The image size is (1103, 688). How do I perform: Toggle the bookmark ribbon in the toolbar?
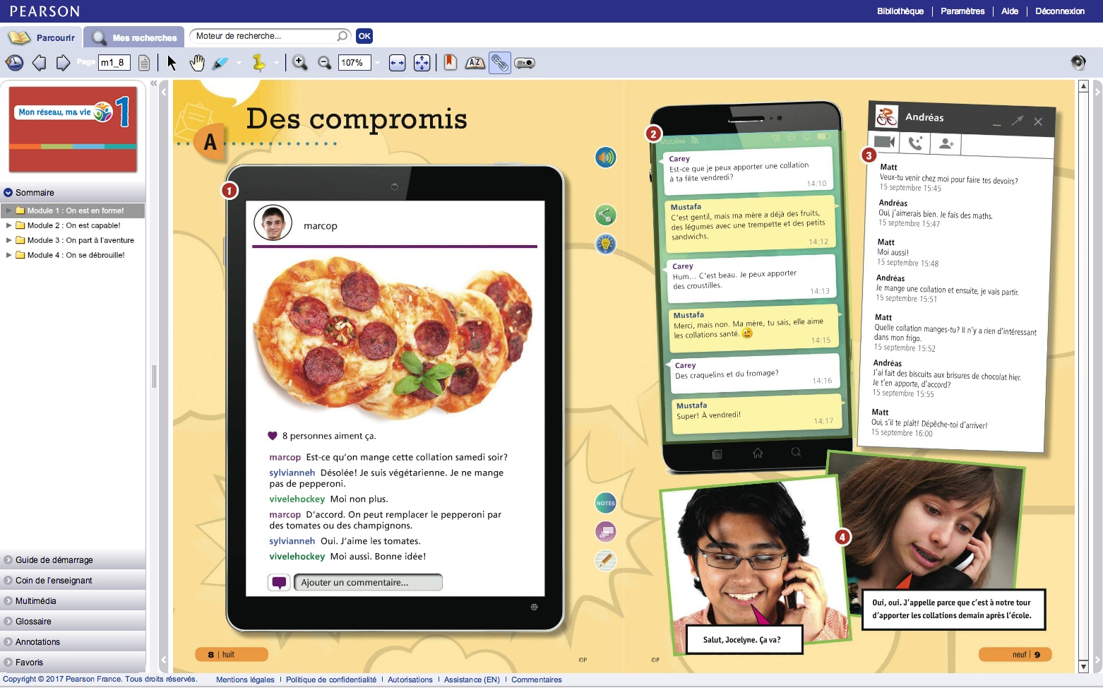450,62
